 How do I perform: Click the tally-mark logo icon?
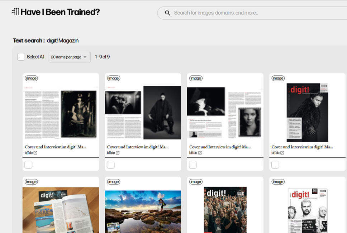click(15, 12)
